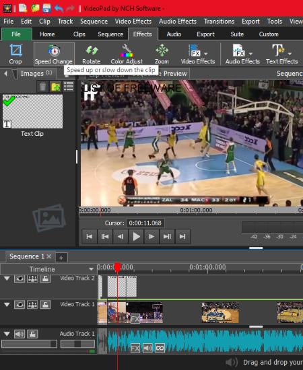Screen dimensions: 303x370
Task: Click the Rotate tool
Action: point(92,54)
